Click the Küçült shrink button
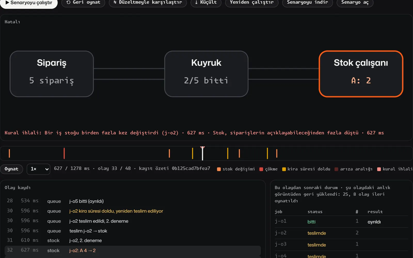This screenshot has width=413, height=258. pos(206,3)
